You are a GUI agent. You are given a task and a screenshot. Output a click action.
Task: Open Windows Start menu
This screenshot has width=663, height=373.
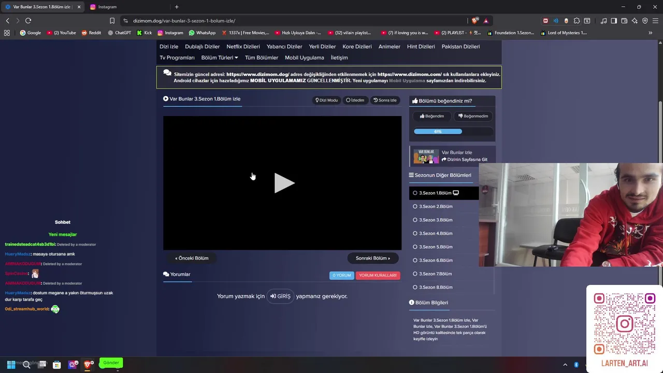(10, 365)
